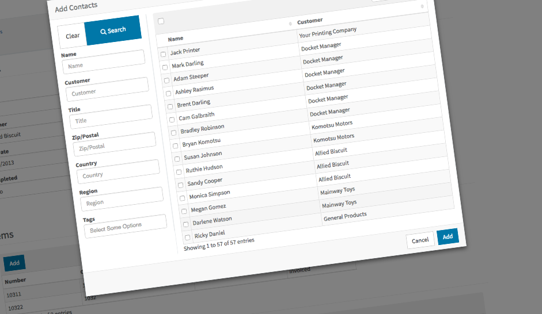Viewport: 542px width, 314px height.
Task: Check the box for Adam Steeper
Action: pos(166,81)
